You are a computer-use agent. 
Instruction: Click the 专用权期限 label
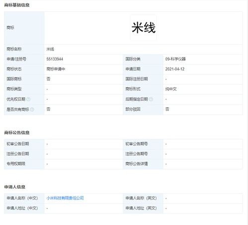coord(16,164)
